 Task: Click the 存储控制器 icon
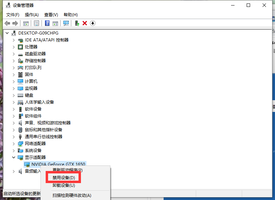[x=20, y=61]
